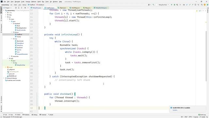Select pom.xml in project tree
The image size is (209, 118).
[11, 74]
